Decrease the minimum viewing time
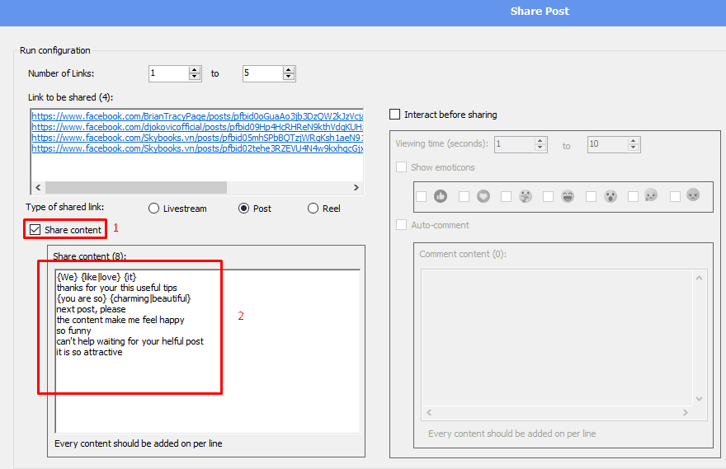Image resolution: width=726 pixels, height=469 pixels. click(x=540, y=148)
